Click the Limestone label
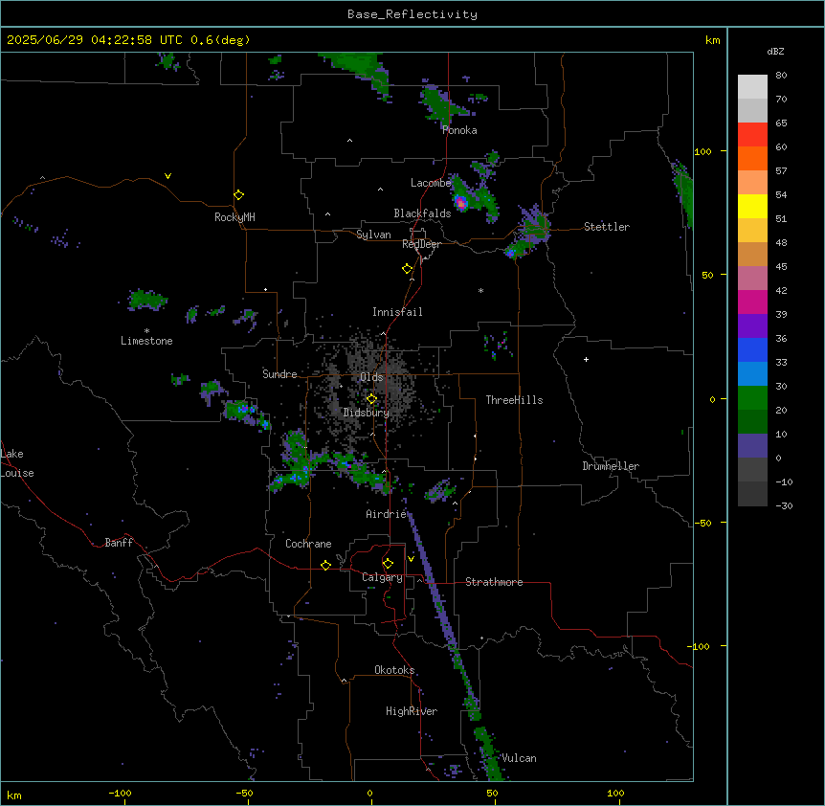Viewport: 825px width, 806px height. point(146,341)
